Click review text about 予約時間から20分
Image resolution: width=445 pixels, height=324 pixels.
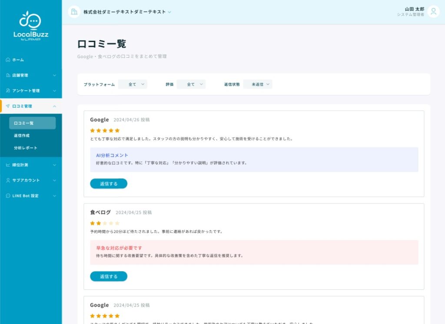click(x=156, y=231)
